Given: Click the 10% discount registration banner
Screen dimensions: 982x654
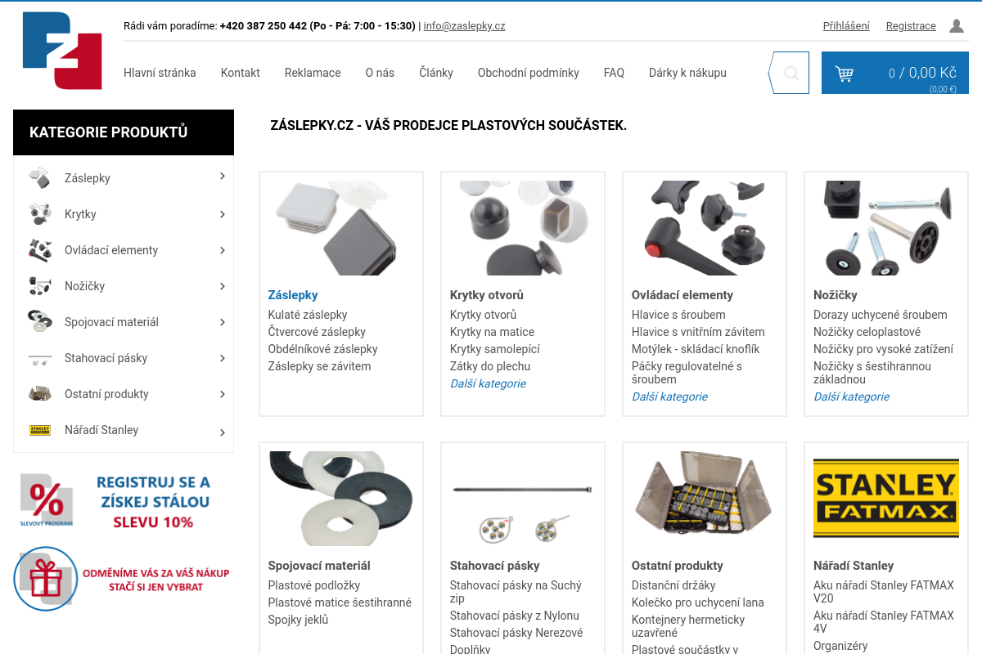Looking at the screenshot, I should (x=124, y=499).
